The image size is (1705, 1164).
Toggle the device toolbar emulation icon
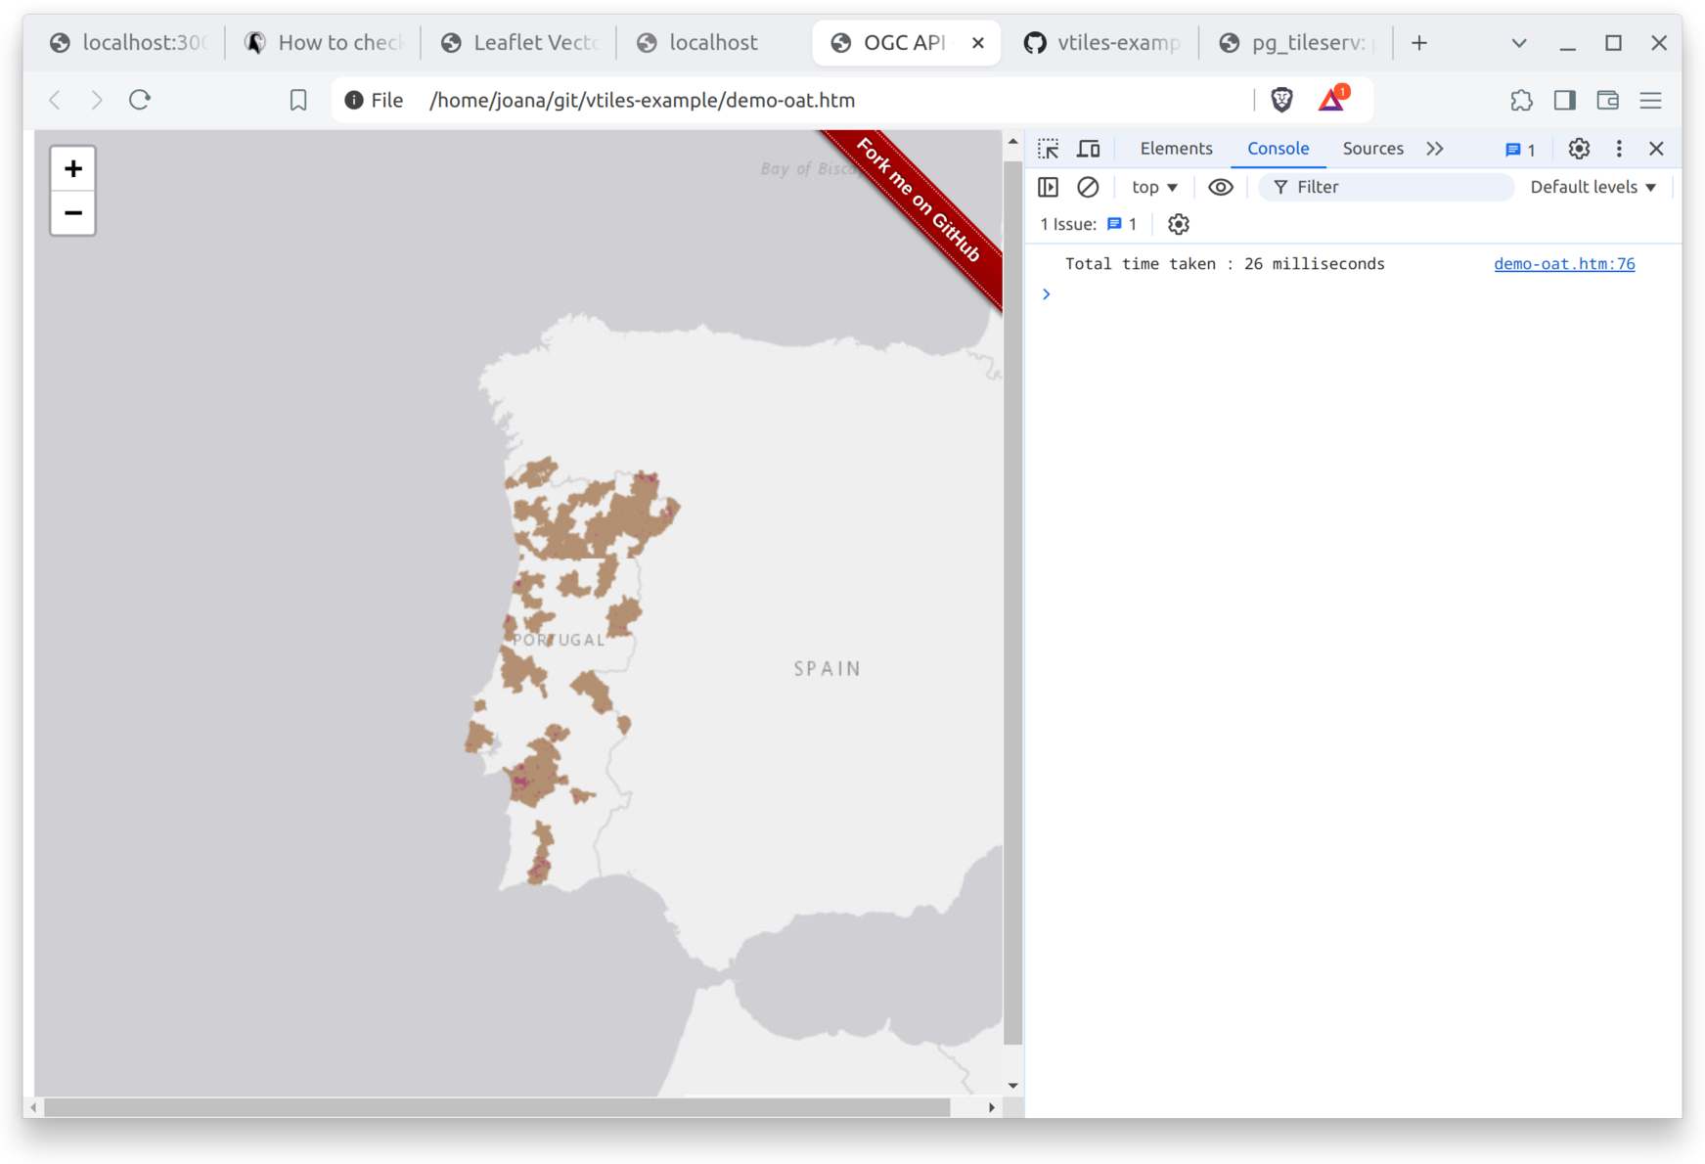[x=1089, y=149]
